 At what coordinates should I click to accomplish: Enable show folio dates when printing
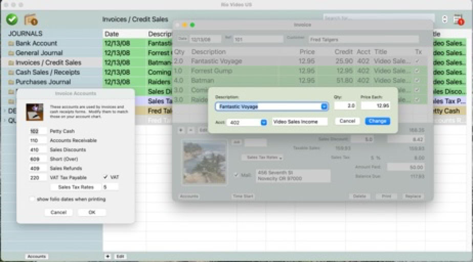[x=32, y=199]
